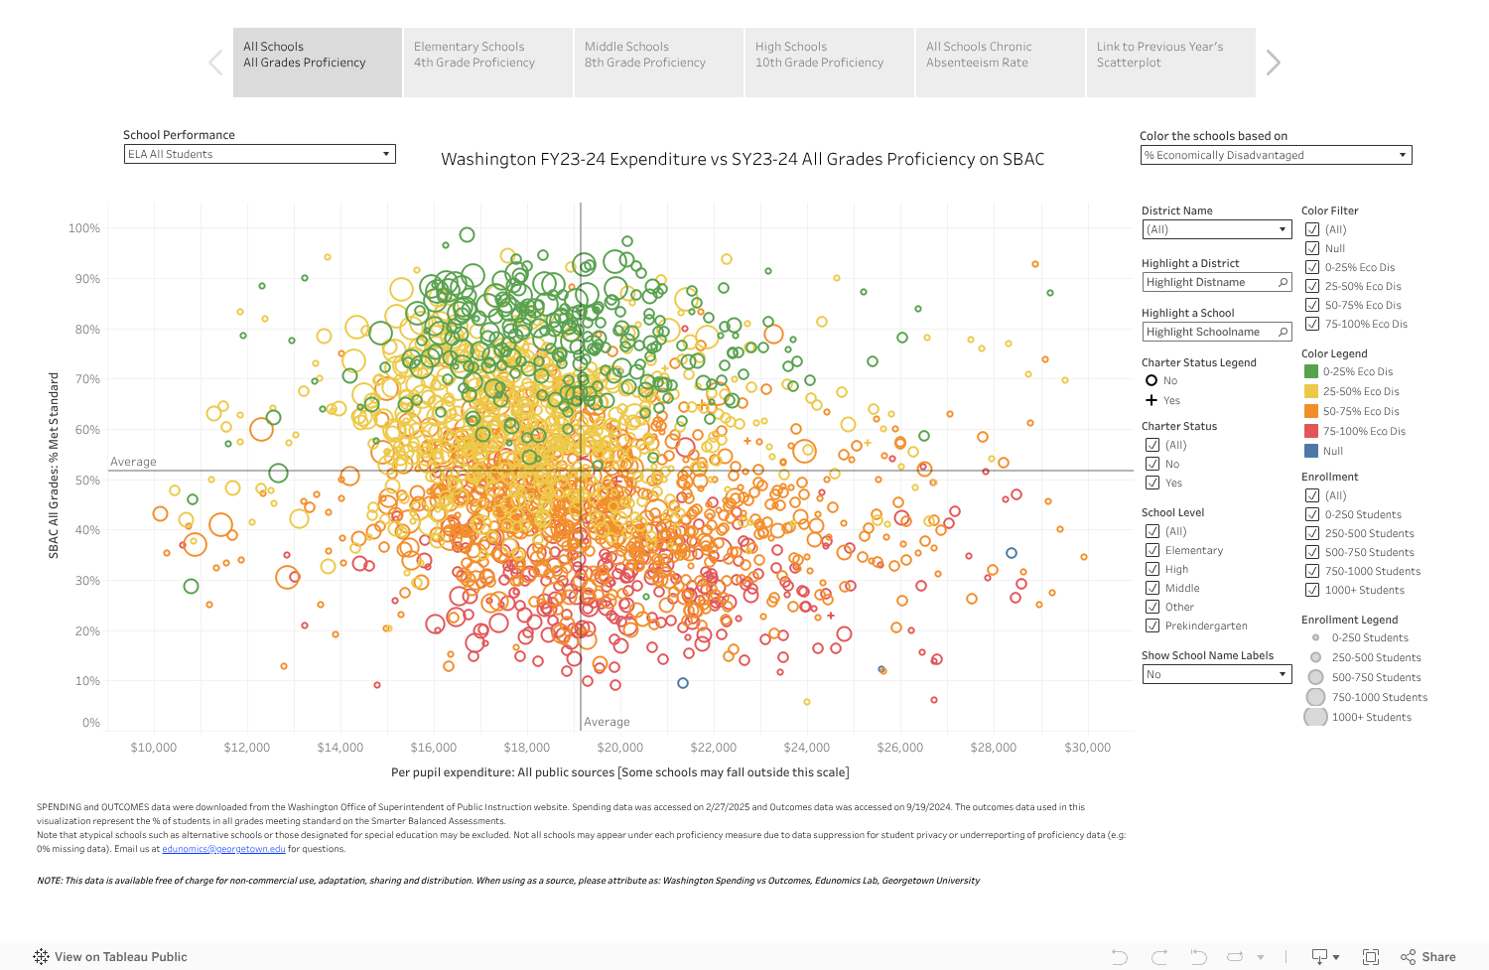The width and height of the screenshot is (1489, 970).
Task: Enter full screen mode
Action: 1371,957
